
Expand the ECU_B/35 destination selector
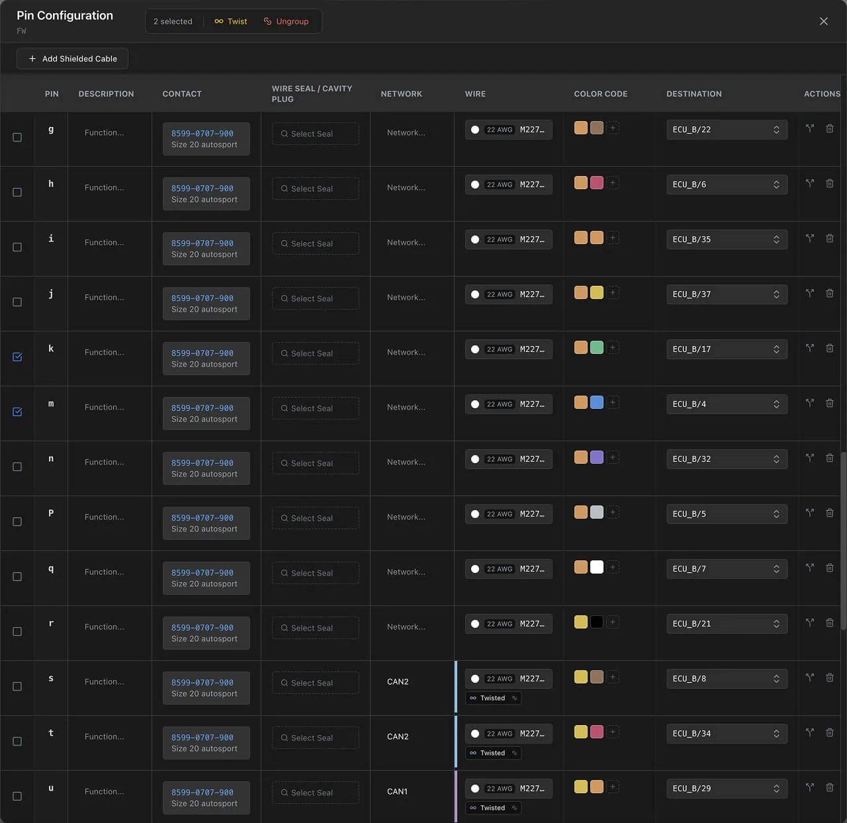pos(727,239)
